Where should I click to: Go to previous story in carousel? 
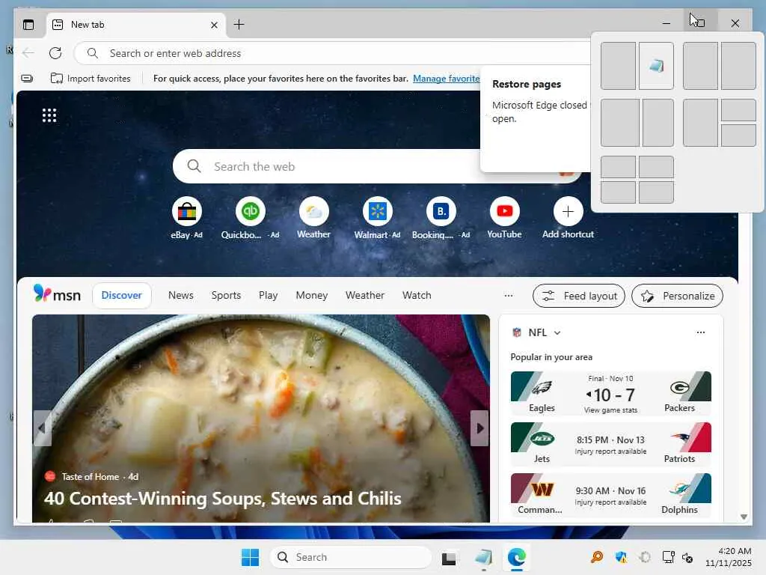coord(42,428)
